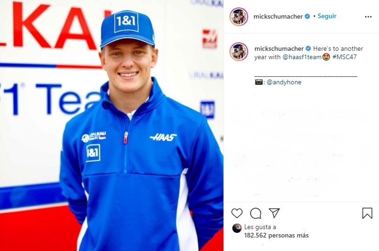
Task: Open the three-dot more options menu
Action: click(368, 17)
